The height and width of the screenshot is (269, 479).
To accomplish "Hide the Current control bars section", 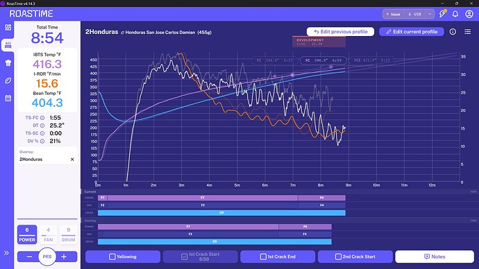I will [473, 191].
